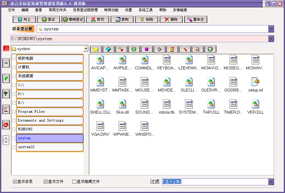Click the red pencil toolbar icon

185,49
